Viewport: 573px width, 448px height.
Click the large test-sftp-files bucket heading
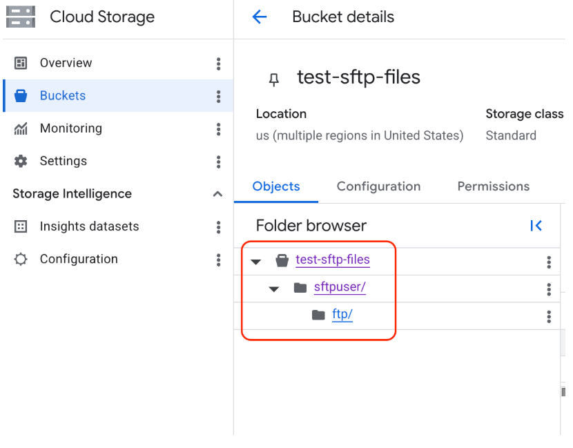(x=358, y=77)
